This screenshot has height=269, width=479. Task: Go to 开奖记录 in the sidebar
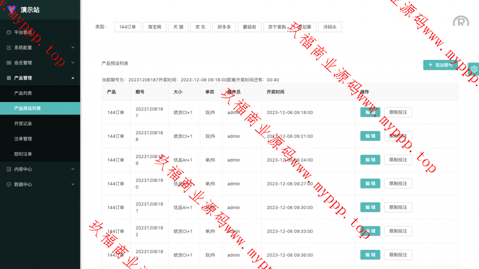[x=23, y=124]
